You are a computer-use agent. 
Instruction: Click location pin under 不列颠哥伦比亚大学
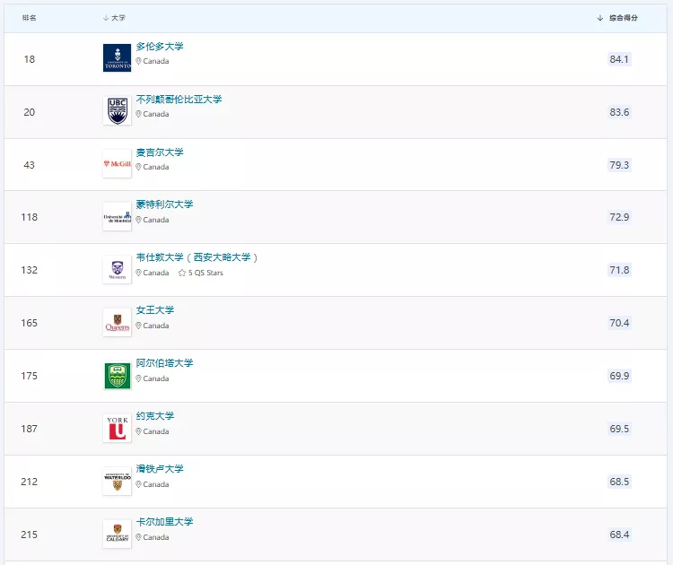click(x=138, y=114)
